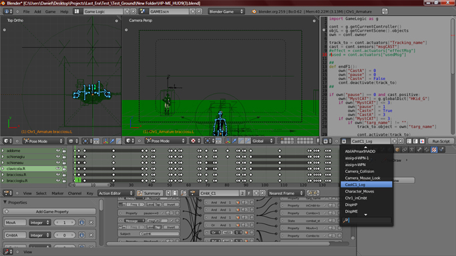Viewport: 456px width, 256px height.
Task: Open Pose Mode dropdown in Top Ortho view
Action: (x=43, y=141)
